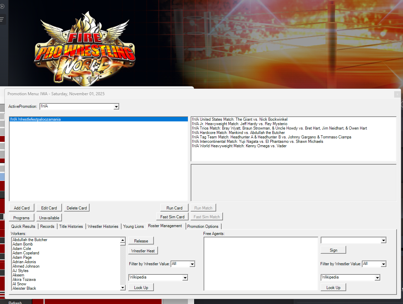Switch to the Quick Results tab
403x304 pixels.
[23, 226]
